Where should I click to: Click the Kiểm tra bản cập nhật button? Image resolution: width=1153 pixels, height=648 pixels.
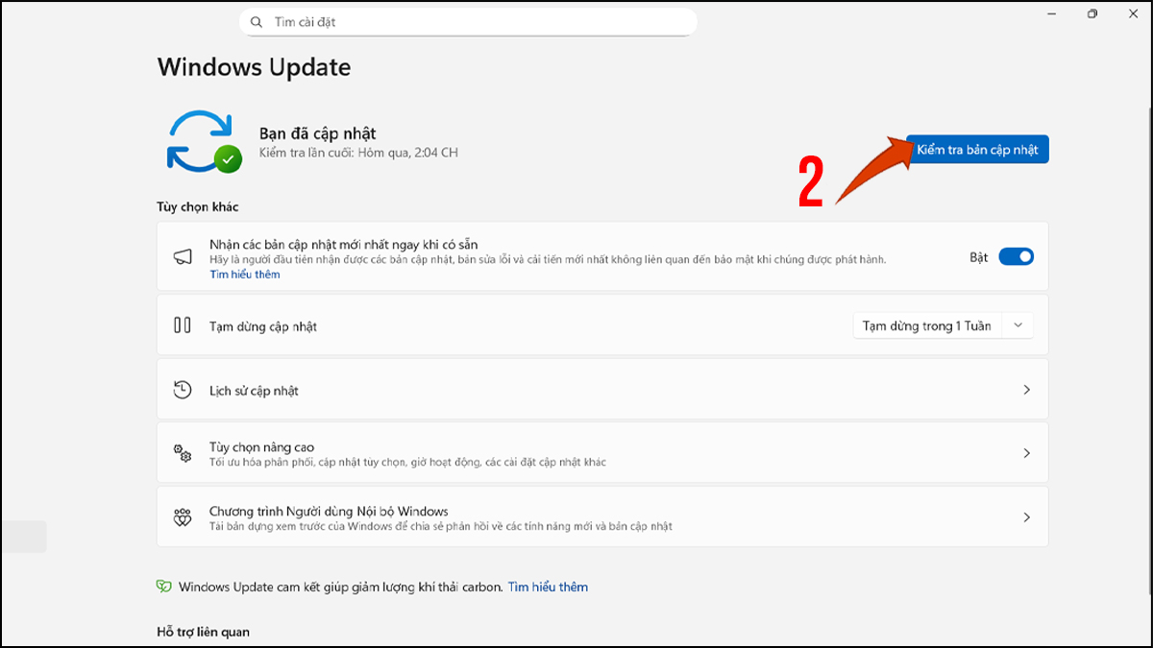[x=977, y=150]
